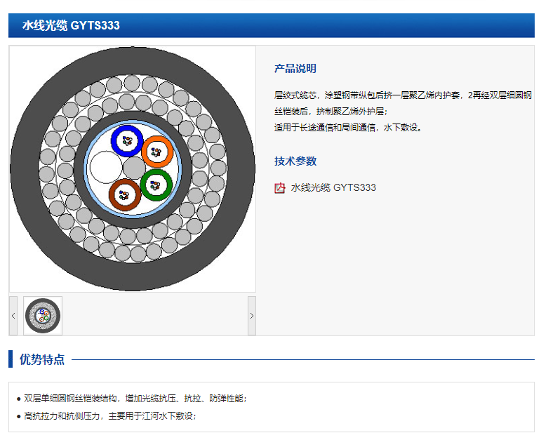Click the description line starting 层绞式缆芯
541x440 pixels.
click(x=402, y=95)
